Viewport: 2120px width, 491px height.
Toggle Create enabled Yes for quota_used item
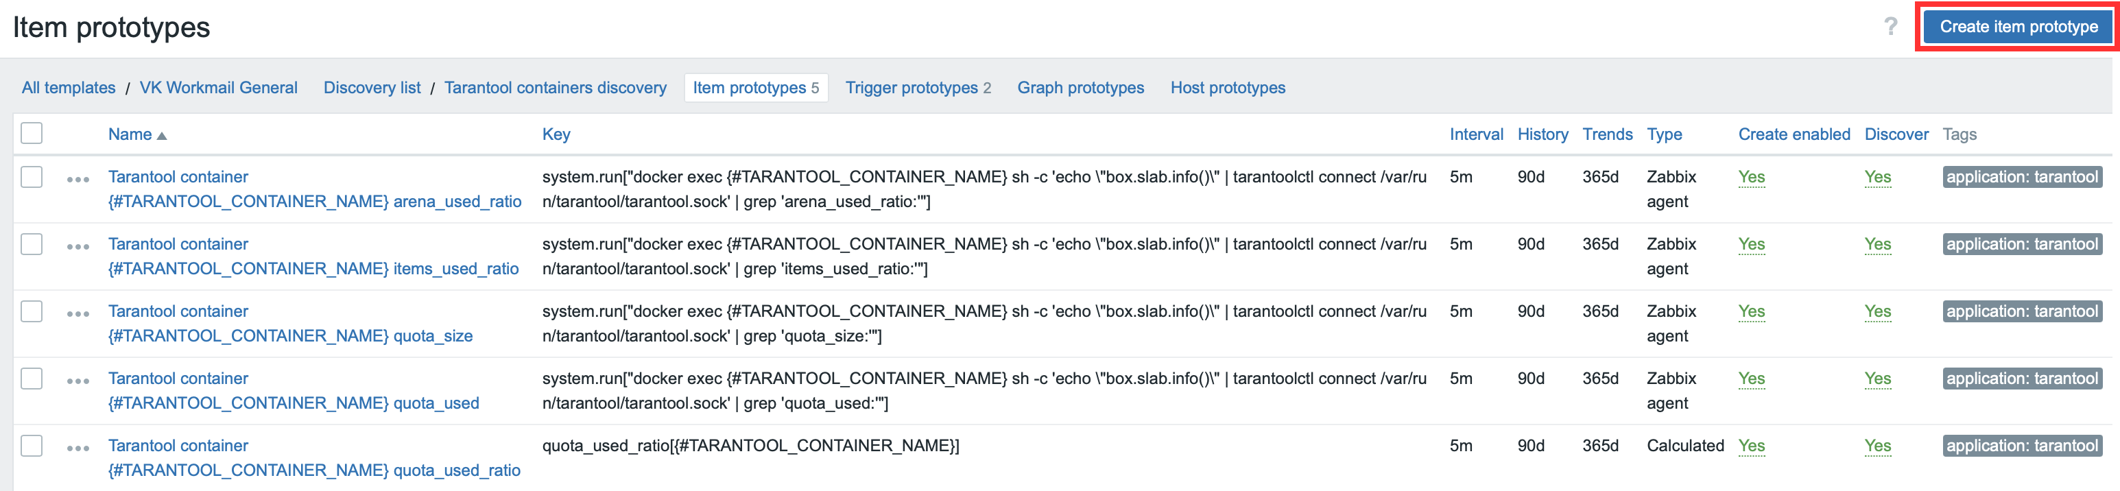(x=1750, y=379)
